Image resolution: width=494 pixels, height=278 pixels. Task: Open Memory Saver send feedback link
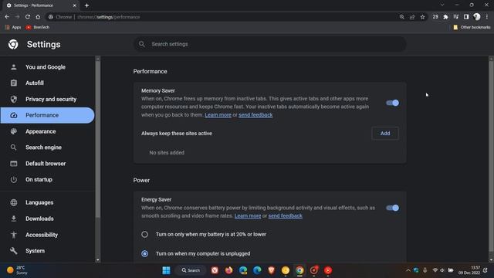[x=255, y=115]
